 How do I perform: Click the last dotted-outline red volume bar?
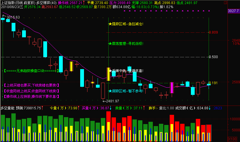click(x=209, y=133)
